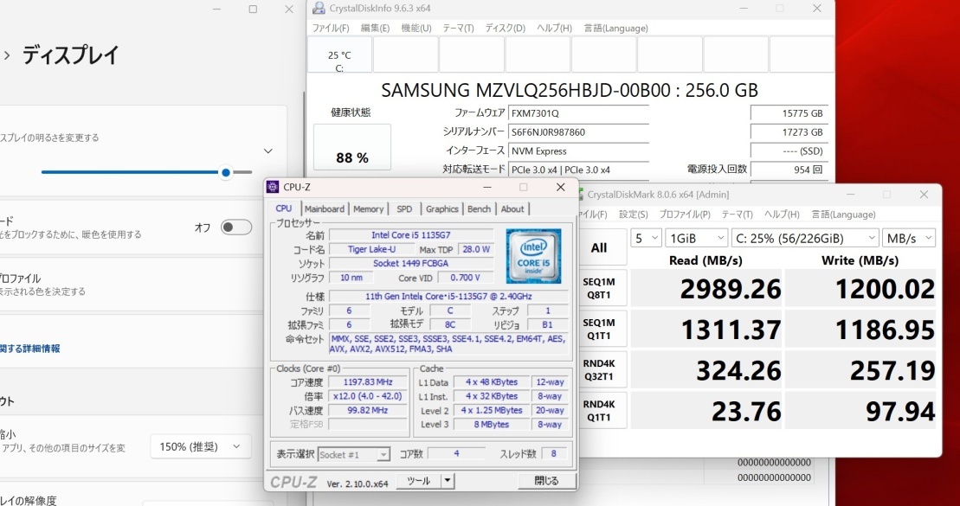Open the C: 25% (56/226GiB) drive dropdown
Image resolution: width=960 pixels, height=506 pixels.
tap(805, 238)
